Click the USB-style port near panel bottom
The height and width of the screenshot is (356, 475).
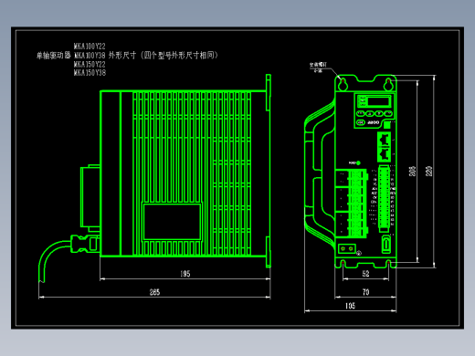(386, 244)
